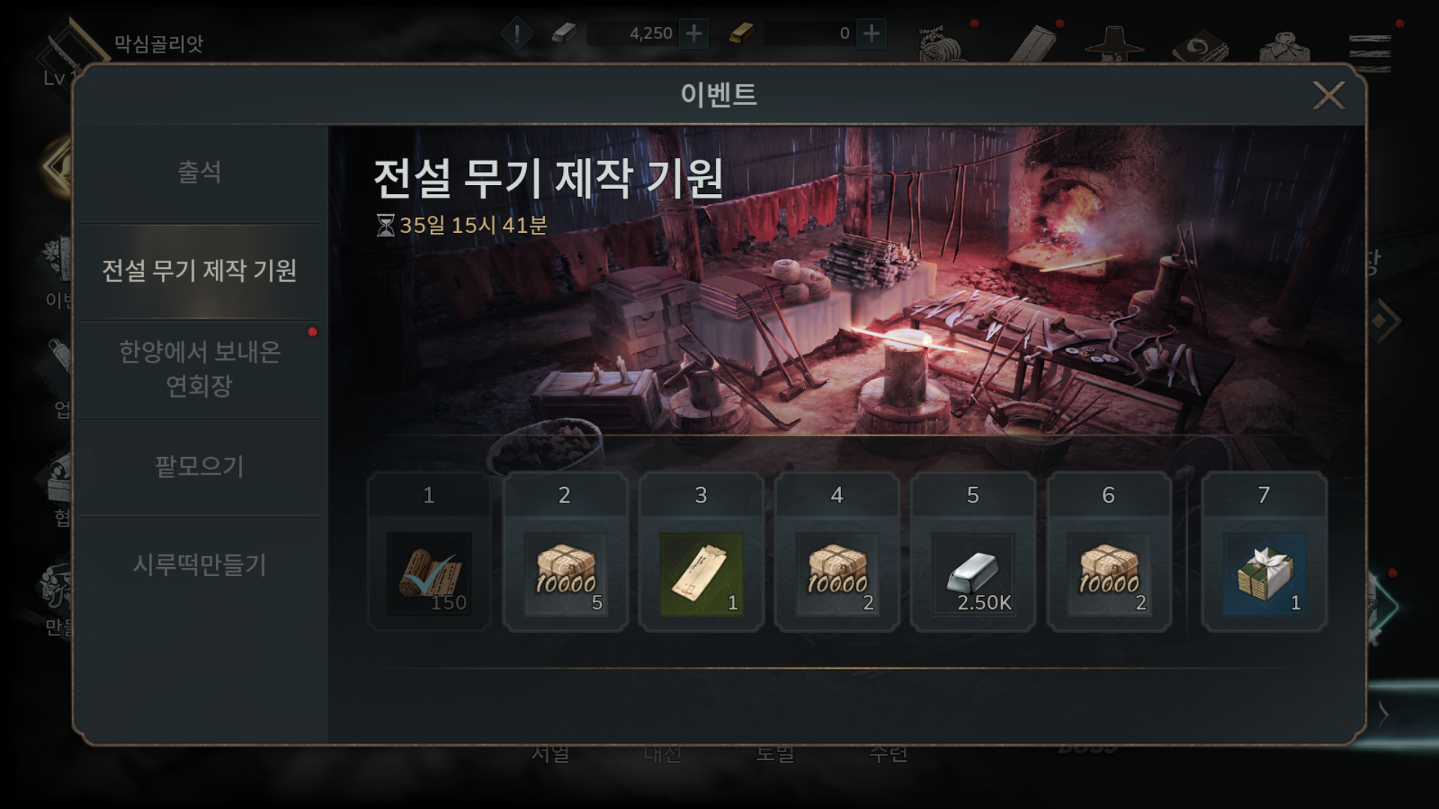Open the hamburger main menu
Image resolution: width=1439 pixels, height=809 pixels.
[1370, 49]
